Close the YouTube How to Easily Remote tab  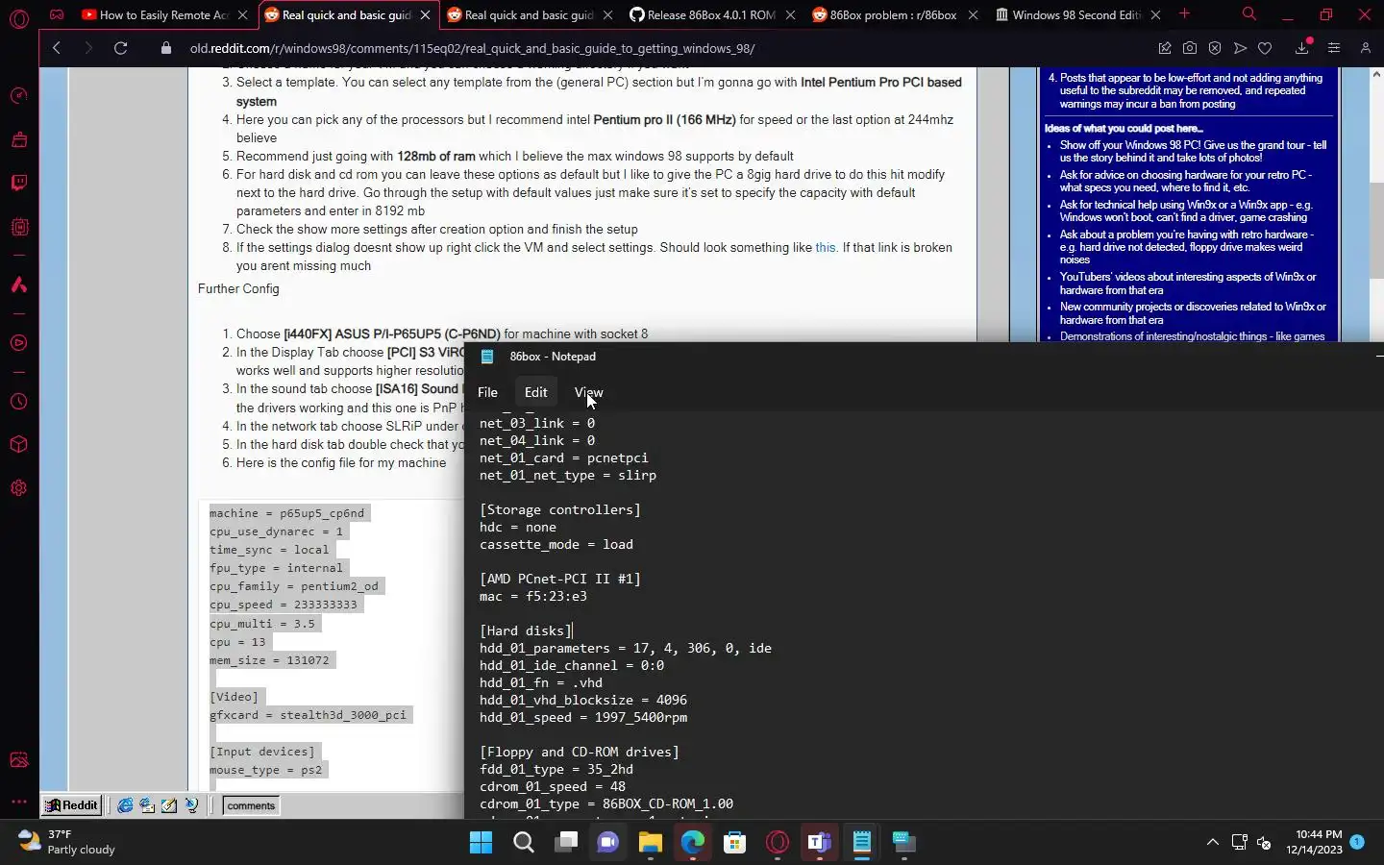tap(242, 14)
